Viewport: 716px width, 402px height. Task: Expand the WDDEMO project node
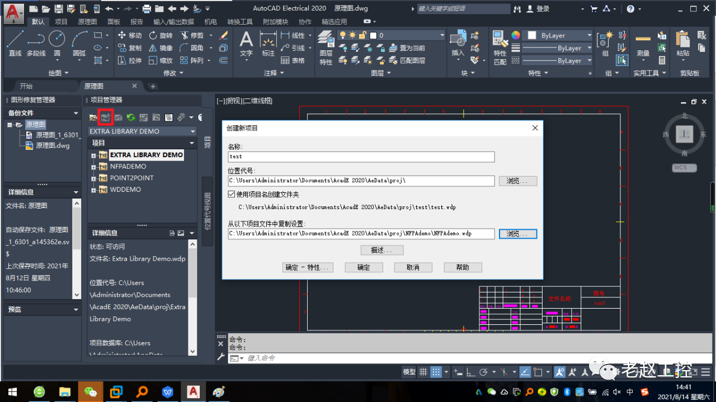[x=93, y=190]
